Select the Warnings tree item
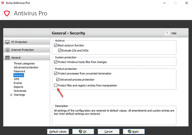Screen dimensions: 192x135 point(19,95)
